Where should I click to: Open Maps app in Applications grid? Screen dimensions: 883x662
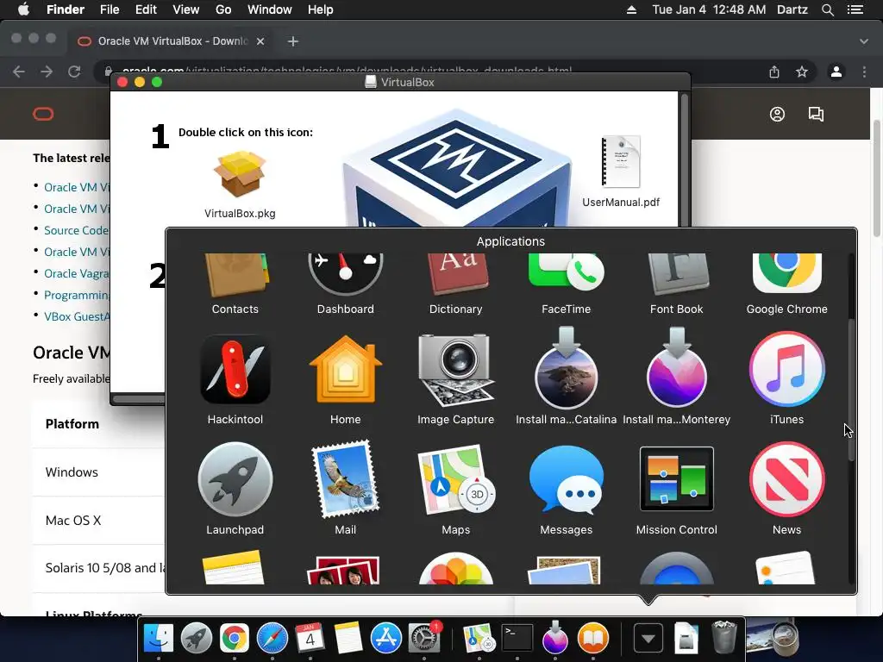point(455,479)
